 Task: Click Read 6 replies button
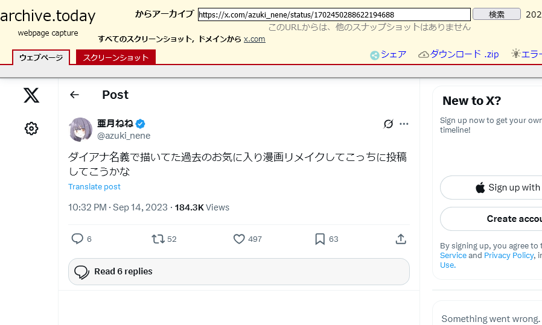[x=239, y=271]
